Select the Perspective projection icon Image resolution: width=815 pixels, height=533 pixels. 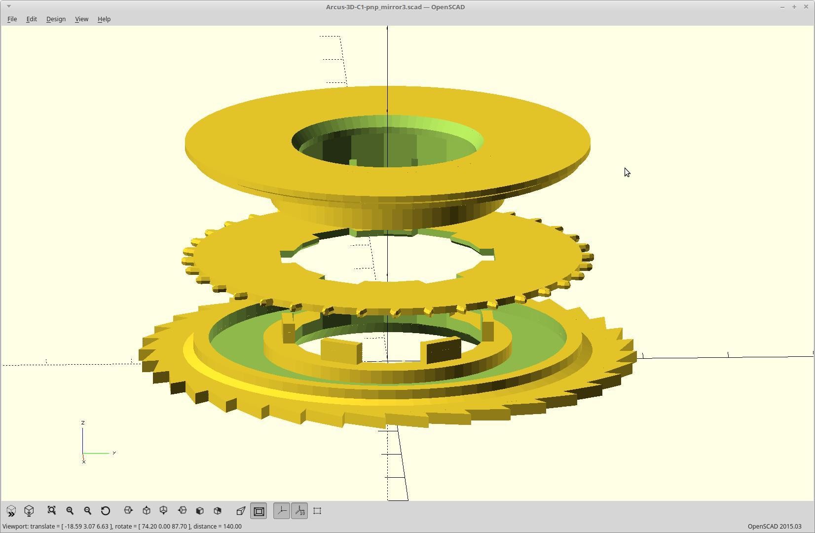click(x=241, y=511)
